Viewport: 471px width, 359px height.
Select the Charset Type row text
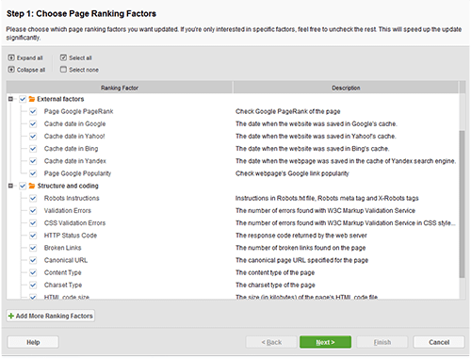(63, 286)
